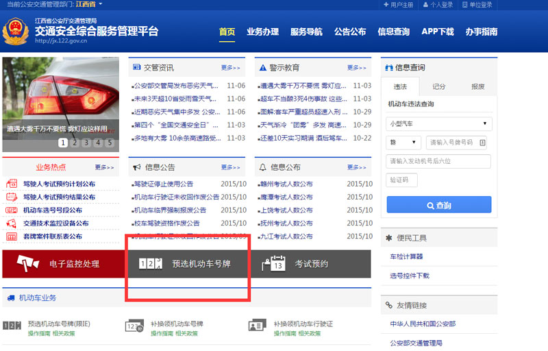Open 中华人民共和国公安部 link
Screen dimensions: 548x351
click(x=423, y=324)
